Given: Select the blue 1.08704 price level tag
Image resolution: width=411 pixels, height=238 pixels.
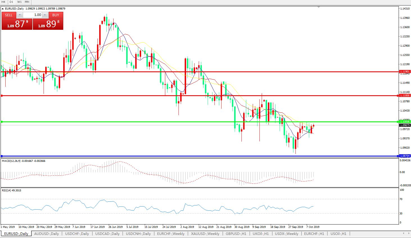Looking at the screenshot, I should [x=405, y=156].
